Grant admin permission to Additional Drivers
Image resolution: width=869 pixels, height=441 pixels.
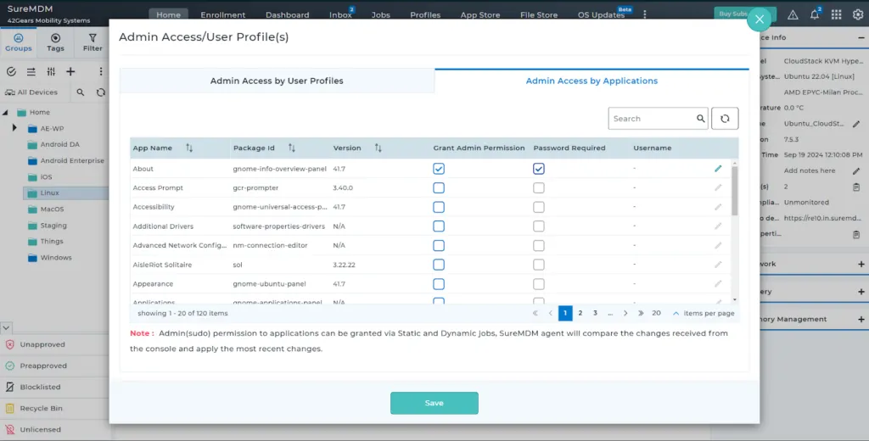439,226
